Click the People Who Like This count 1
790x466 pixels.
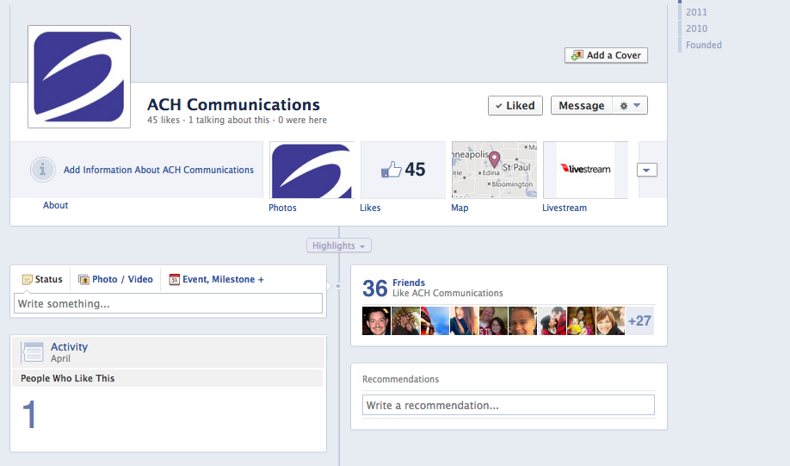(29, 414)
